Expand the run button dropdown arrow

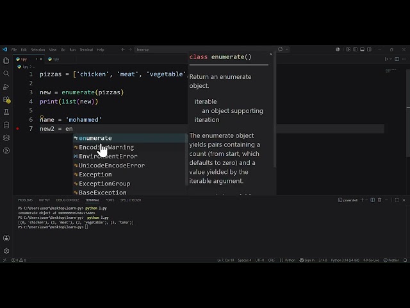coord(391,59)
